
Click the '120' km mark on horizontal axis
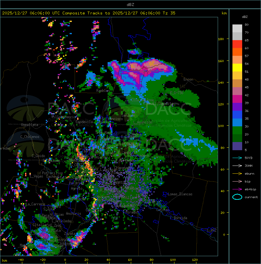click(x=195, y=260)
